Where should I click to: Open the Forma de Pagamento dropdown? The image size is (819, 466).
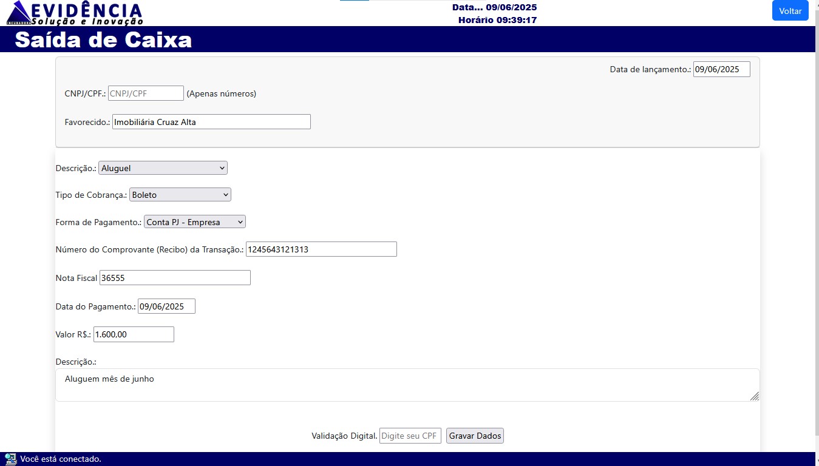[195, 222]
